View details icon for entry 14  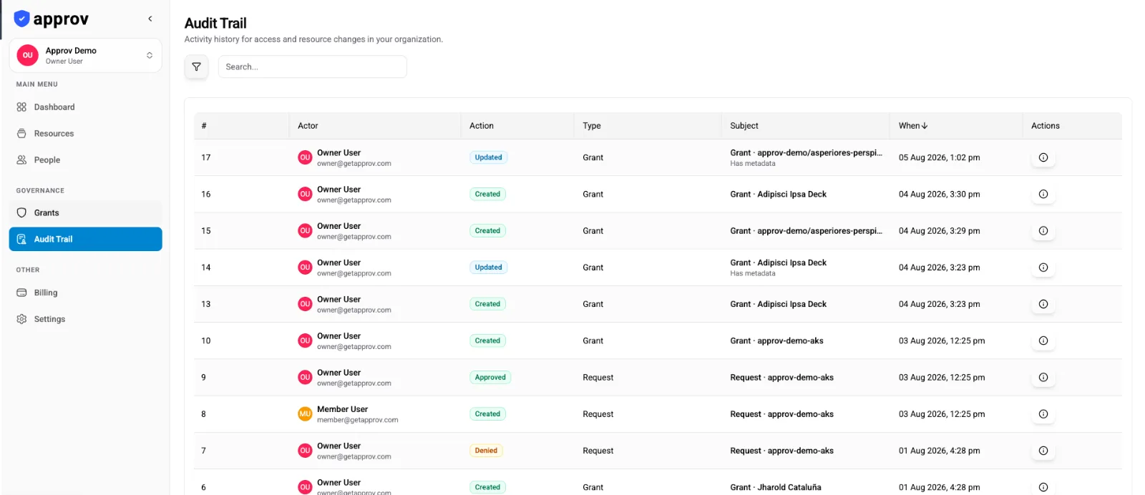(x=1043, y=268)
